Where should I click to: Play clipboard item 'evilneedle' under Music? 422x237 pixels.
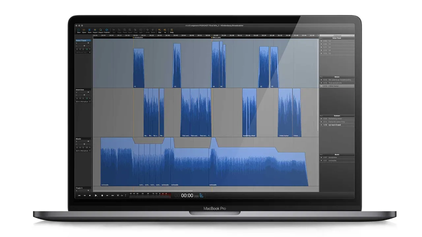coord(321,161)
